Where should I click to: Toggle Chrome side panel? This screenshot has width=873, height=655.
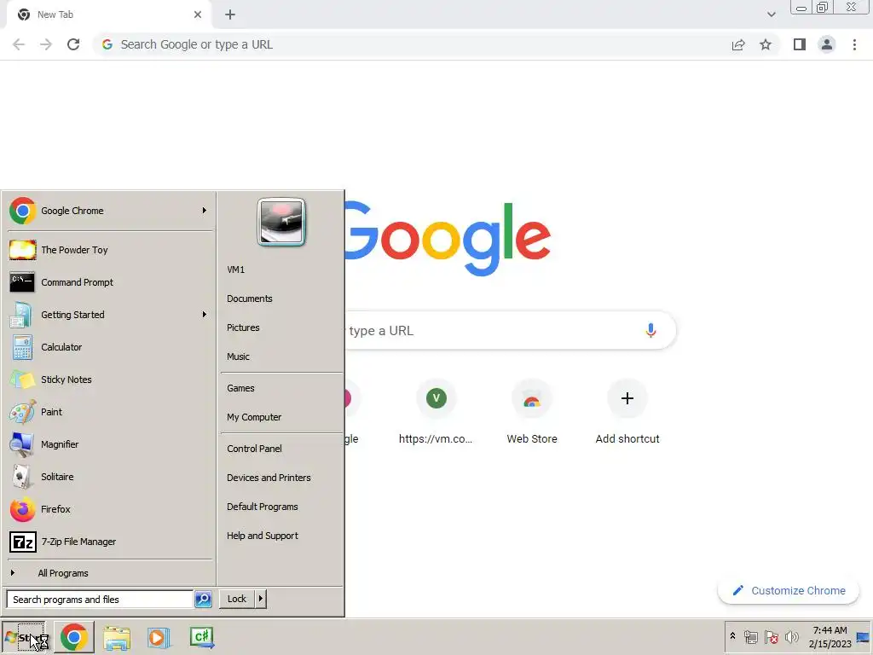pos(800,44)
